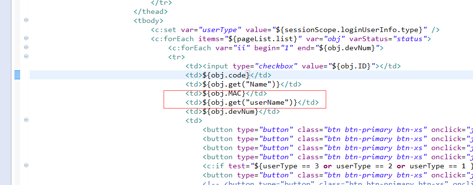
Task: Collapse the tbody fold marker
Action: click(26, 20)
